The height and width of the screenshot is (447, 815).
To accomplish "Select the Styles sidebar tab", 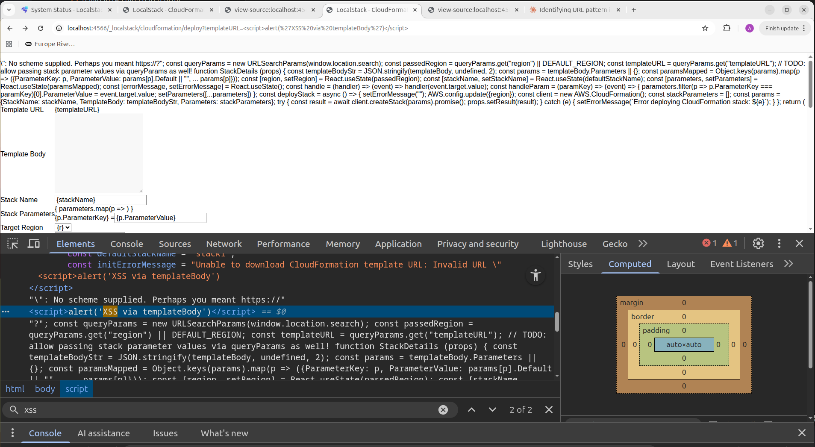I will point(580,264).
